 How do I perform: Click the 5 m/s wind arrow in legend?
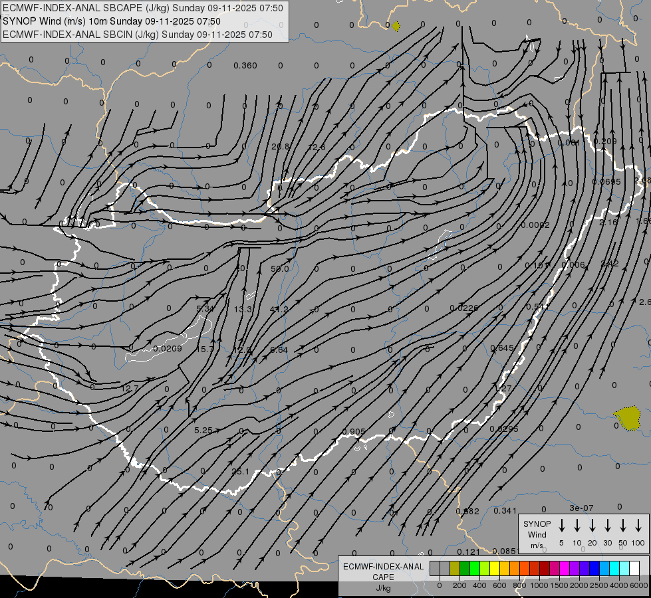point(561,525)
